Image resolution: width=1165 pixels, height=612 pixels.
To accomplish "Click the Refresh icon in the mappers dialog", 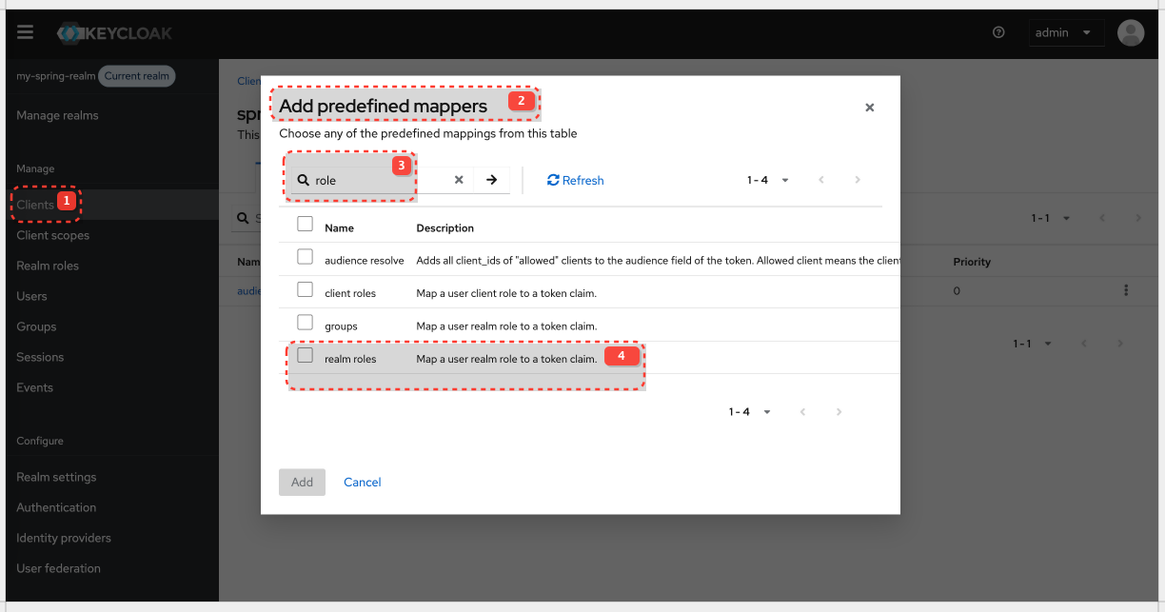I will click(575, 180).
